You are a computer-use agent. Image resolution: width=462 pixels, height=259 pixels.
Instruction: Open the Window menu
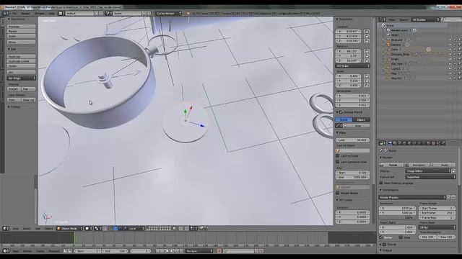40,14
